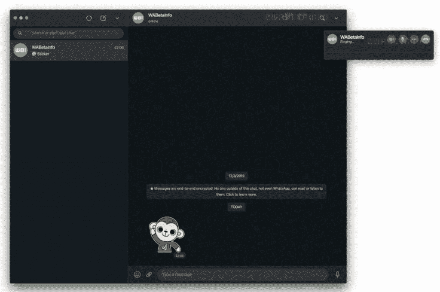Viewport: 440px width, 292px height.
Task: Open the WABetaInfo profile from chat header
Action: tap(138, 18)
